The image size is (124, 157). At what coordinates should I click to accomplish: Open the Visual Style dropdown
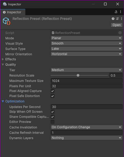click(87, 43)
